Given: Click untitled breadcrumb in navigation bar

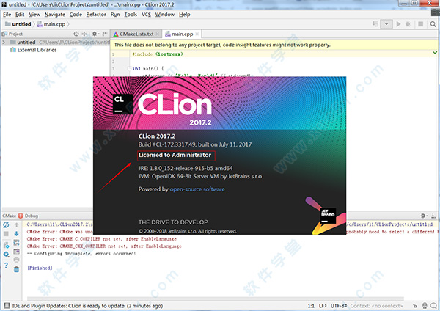Looking at the screenshot, I should (18, 24).
